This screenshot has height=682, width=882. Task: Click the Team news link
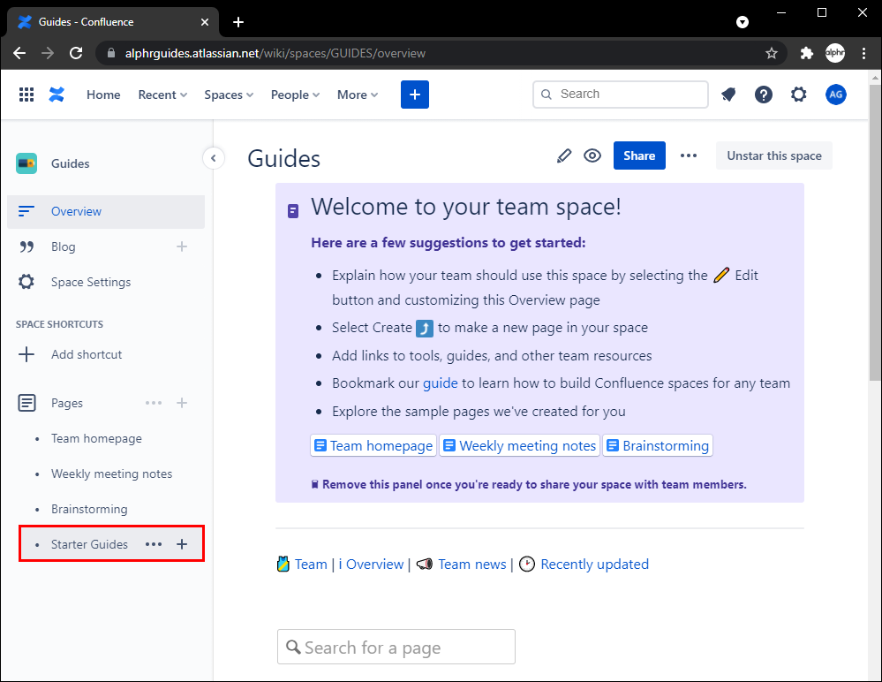point(472,565)
